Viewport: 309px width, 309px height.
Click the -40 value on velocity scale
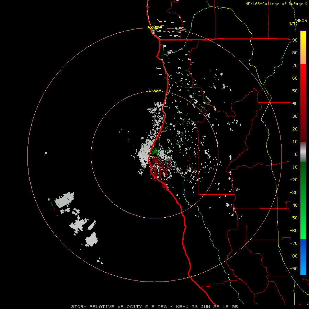[294, 205]
